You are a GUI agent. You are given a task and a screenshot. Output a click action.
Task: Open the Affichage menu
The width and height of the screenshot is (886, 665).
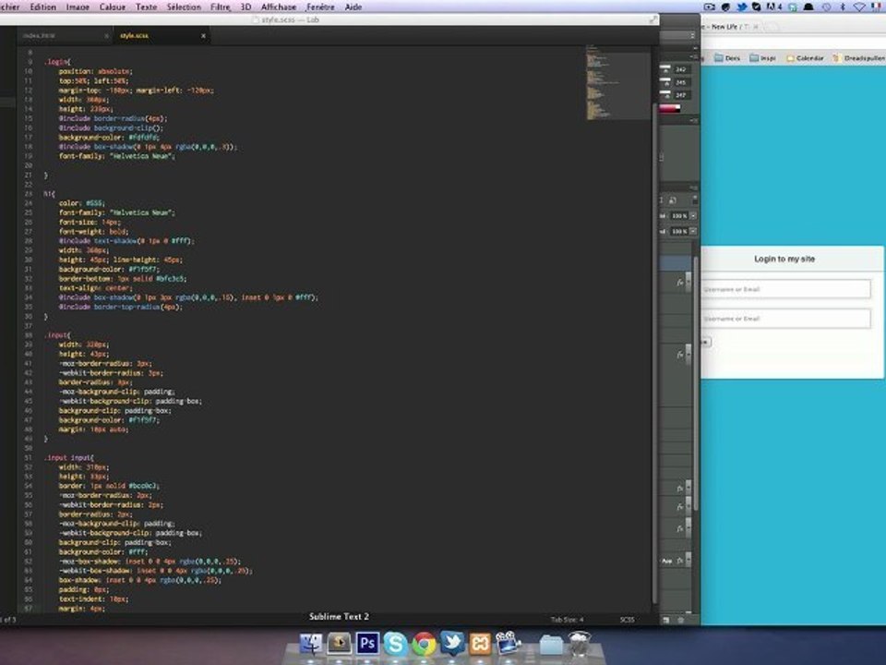tap(279, 6)
